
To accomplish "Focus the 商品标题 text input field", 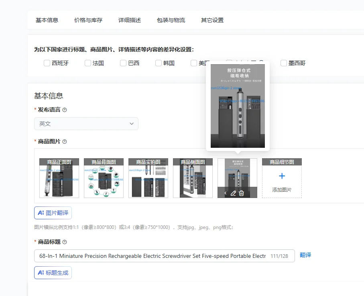I will pos(165,256).
